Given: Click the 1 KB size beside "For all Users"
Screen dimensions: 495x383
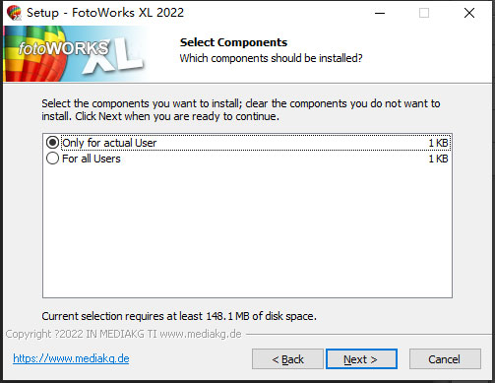Looking at the screenshot, I should coord(438,159).
